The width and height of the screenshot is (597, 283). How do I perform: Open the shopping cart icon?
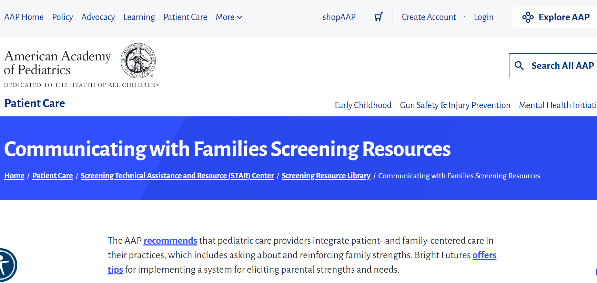tap(378, 16)
